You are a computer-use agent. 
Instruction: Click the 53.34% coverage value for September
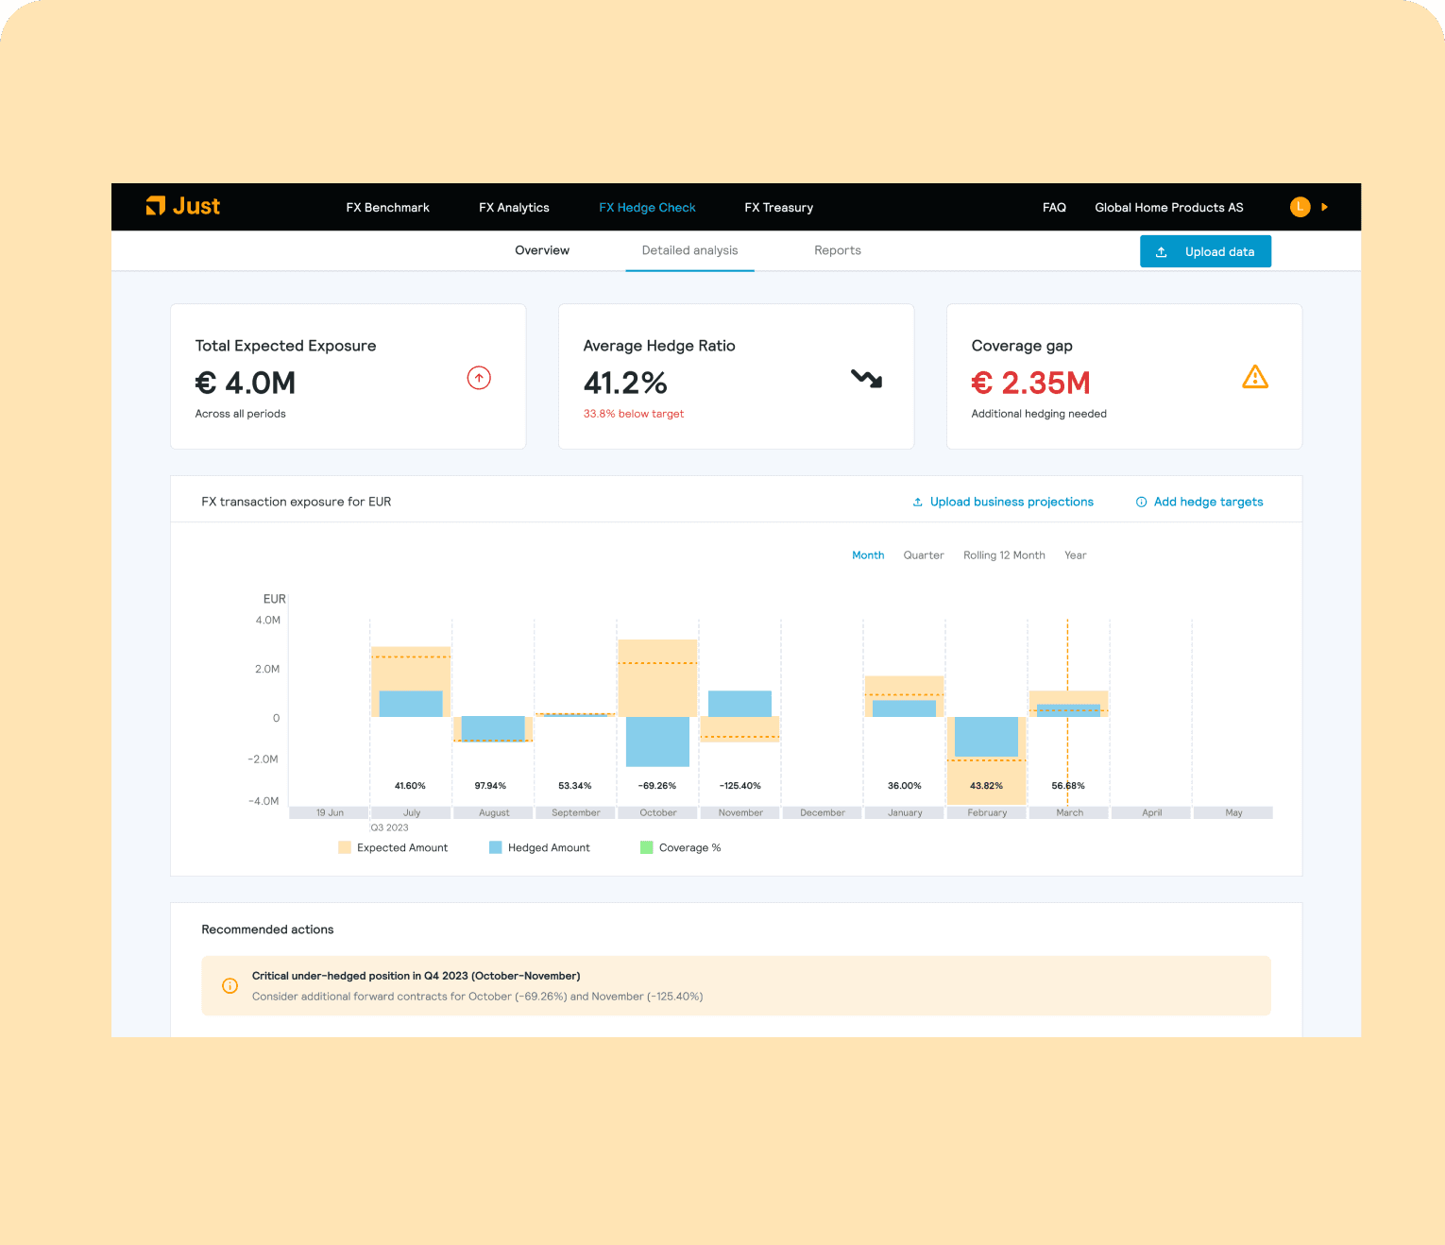(x=575, y=786)
